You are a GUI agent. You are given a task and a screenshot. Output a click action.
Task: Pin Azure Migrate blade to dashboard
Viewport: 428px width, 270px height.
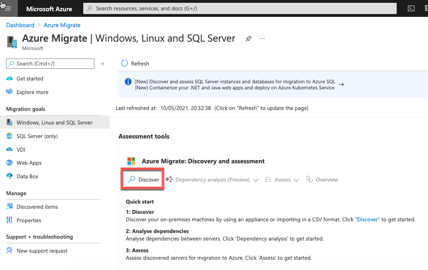point(248,39)
